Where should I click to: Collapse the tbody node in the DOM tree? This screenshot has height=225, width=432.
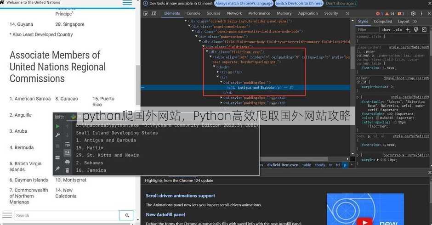tap(214, 67)
